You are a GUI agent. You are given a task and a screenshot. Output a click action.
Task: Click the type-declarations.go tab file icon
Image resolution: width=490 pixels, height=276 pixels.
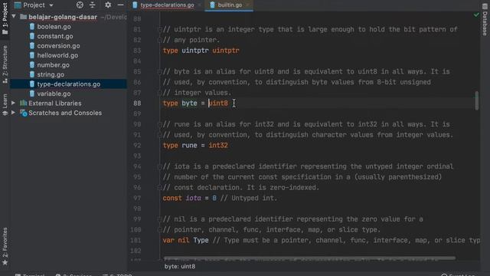(x=135, y=5)
